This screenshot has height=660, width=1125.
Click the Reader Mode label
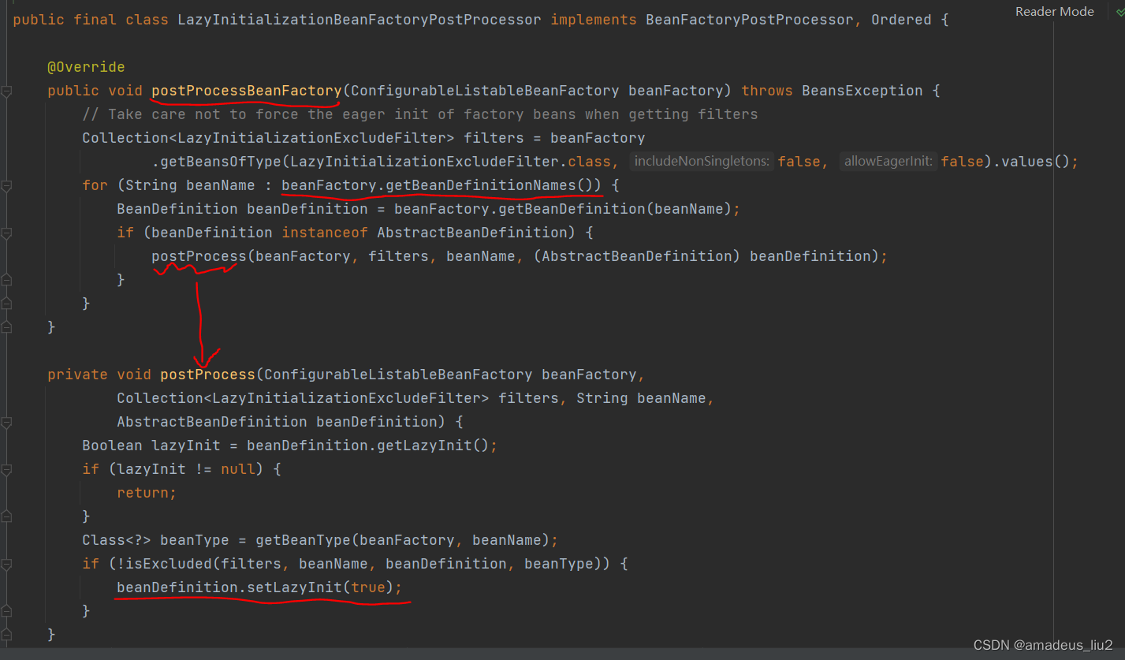tap(1054, 12)
